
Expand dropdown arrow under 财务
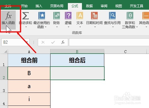point(57,27)
